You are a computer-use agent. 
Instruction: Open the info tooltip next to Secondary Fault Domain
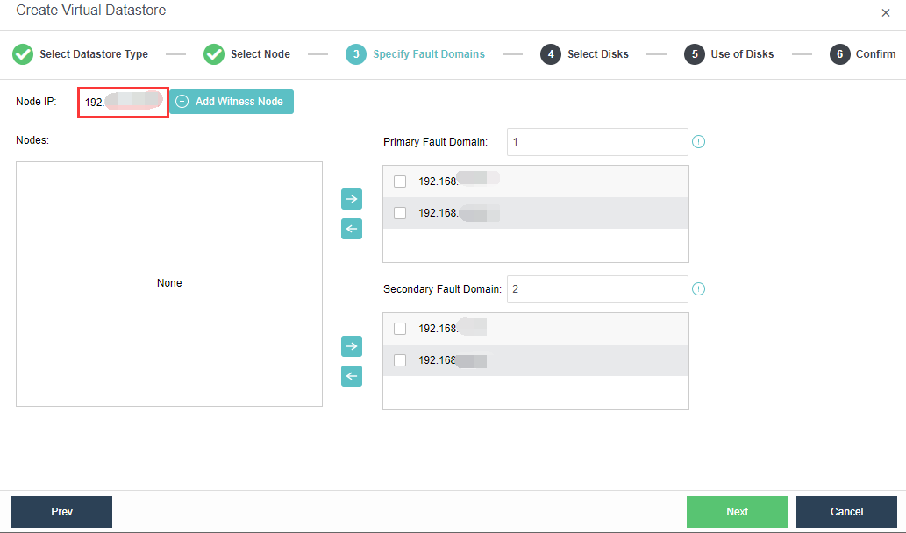click(x=699, y=288)
